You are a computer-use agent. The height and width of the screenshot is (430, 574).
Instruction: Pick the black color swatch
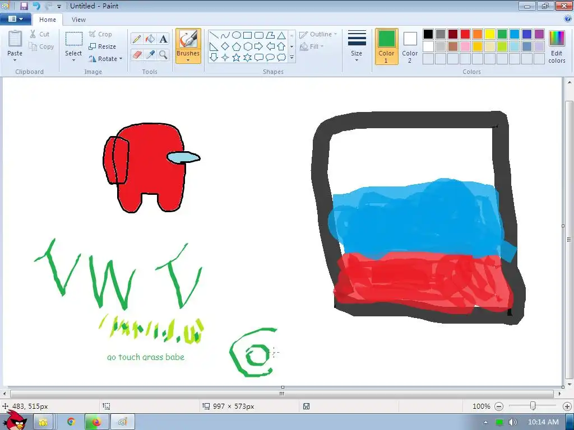click(428, 34)
